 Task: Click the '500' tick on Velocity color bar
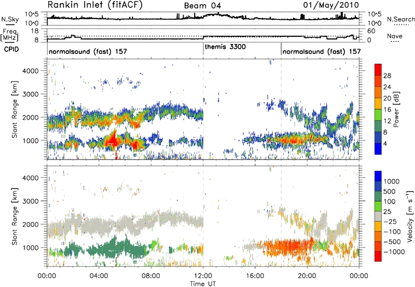(x=390, y=191)
